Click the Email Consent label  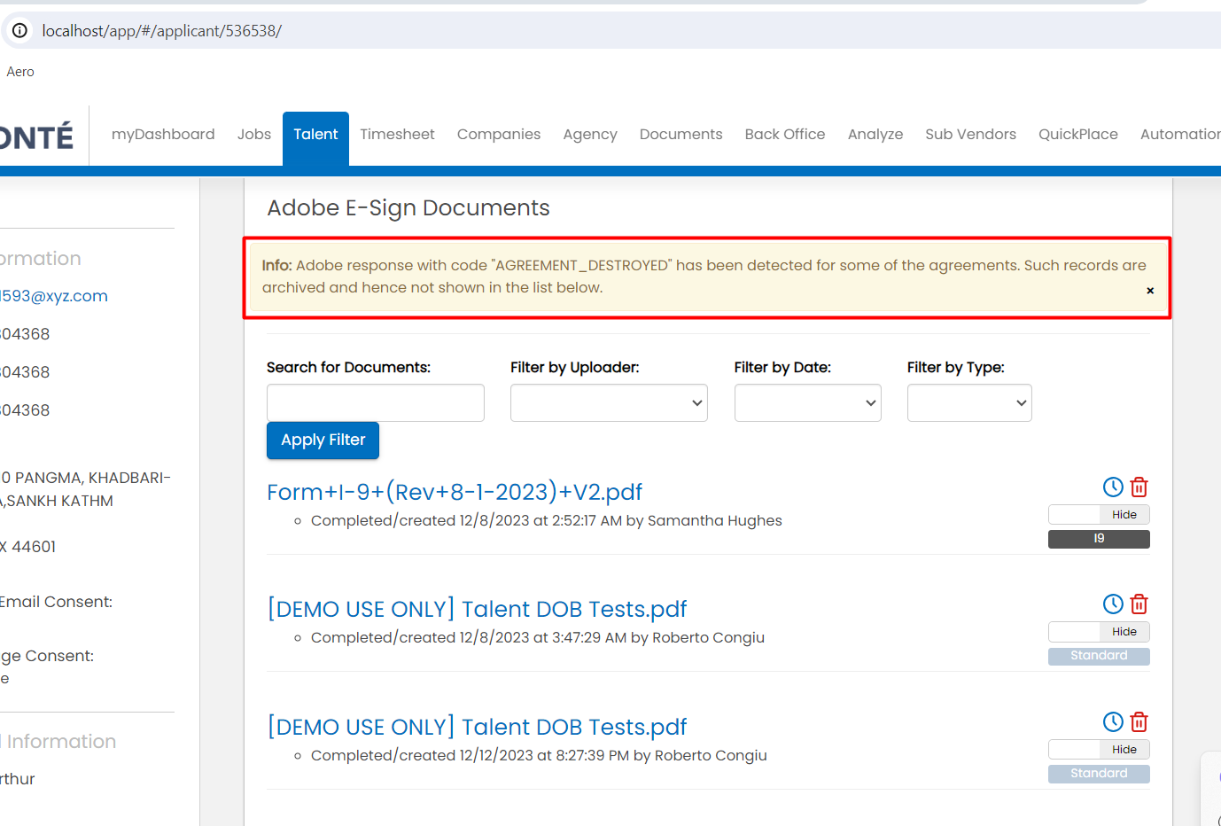pyautogui.click(x=57, y=602)
